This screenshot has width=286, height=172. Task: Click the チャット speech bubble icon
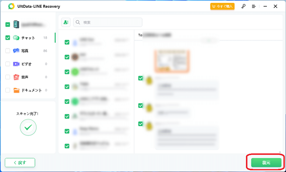pos(16,38)
